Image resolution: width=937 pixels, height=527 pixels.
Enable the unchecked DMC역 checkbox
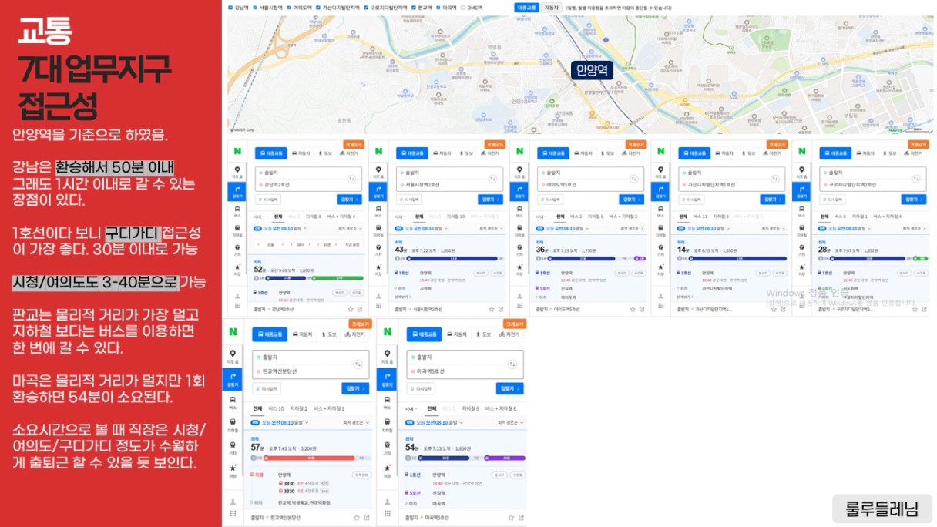click(463, 8)
